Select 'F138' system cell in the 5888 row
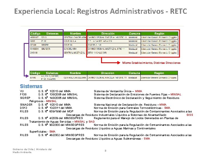The width and height of the screenshot is (211, 158). [44, 41]
